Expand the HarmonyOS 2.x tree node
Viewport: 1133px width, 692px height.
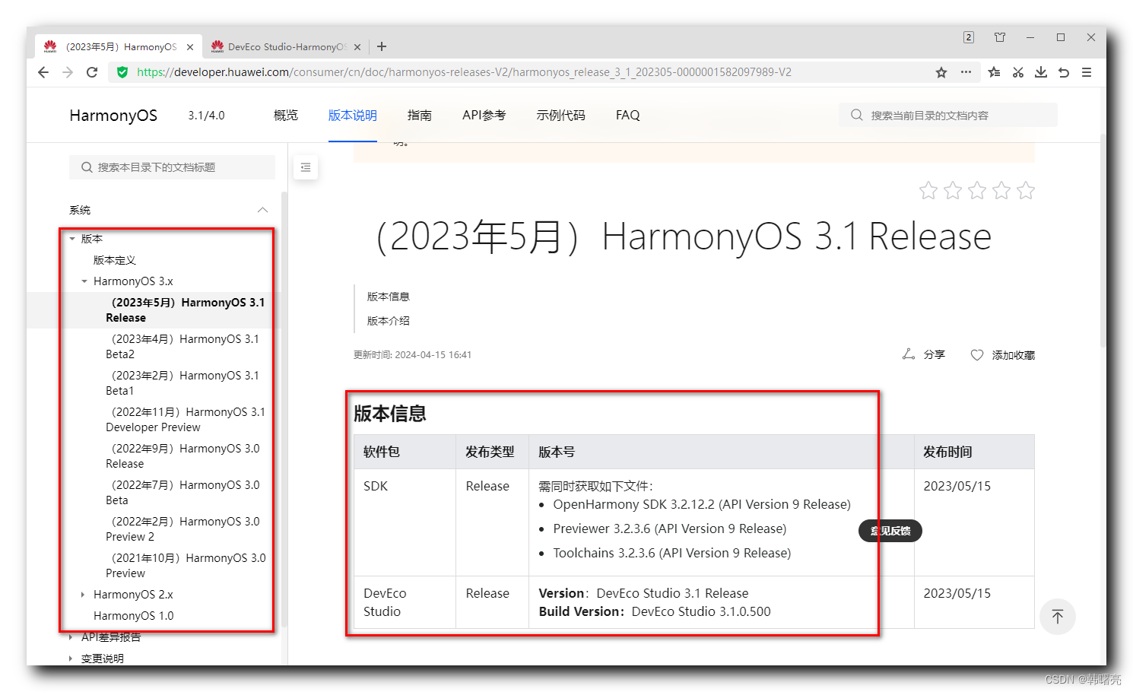click(x=83, y=595)
